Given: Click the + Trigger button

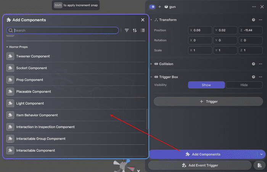Looking at the screenshot, I should click(208, 102).
